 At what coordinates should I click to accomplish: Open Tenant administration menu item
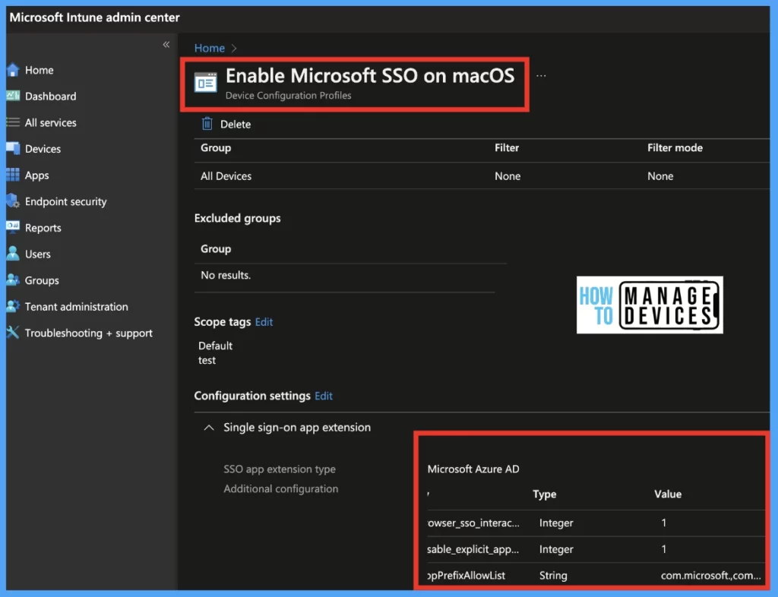(77, 306)
